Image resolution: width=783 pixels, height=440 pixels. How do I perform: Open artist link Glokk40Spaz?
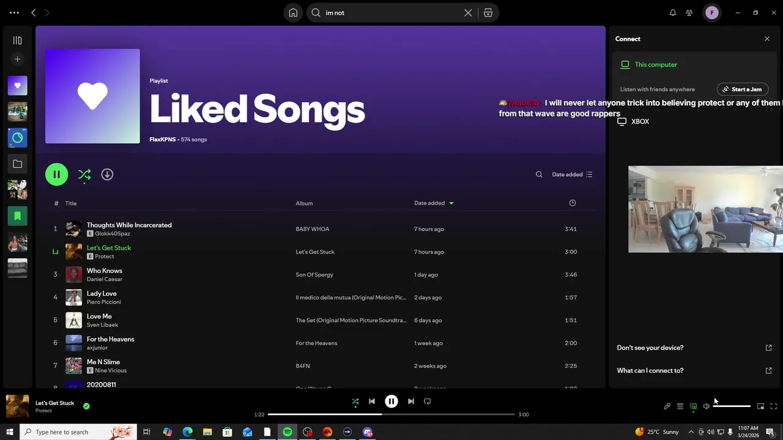coord(113,234)
